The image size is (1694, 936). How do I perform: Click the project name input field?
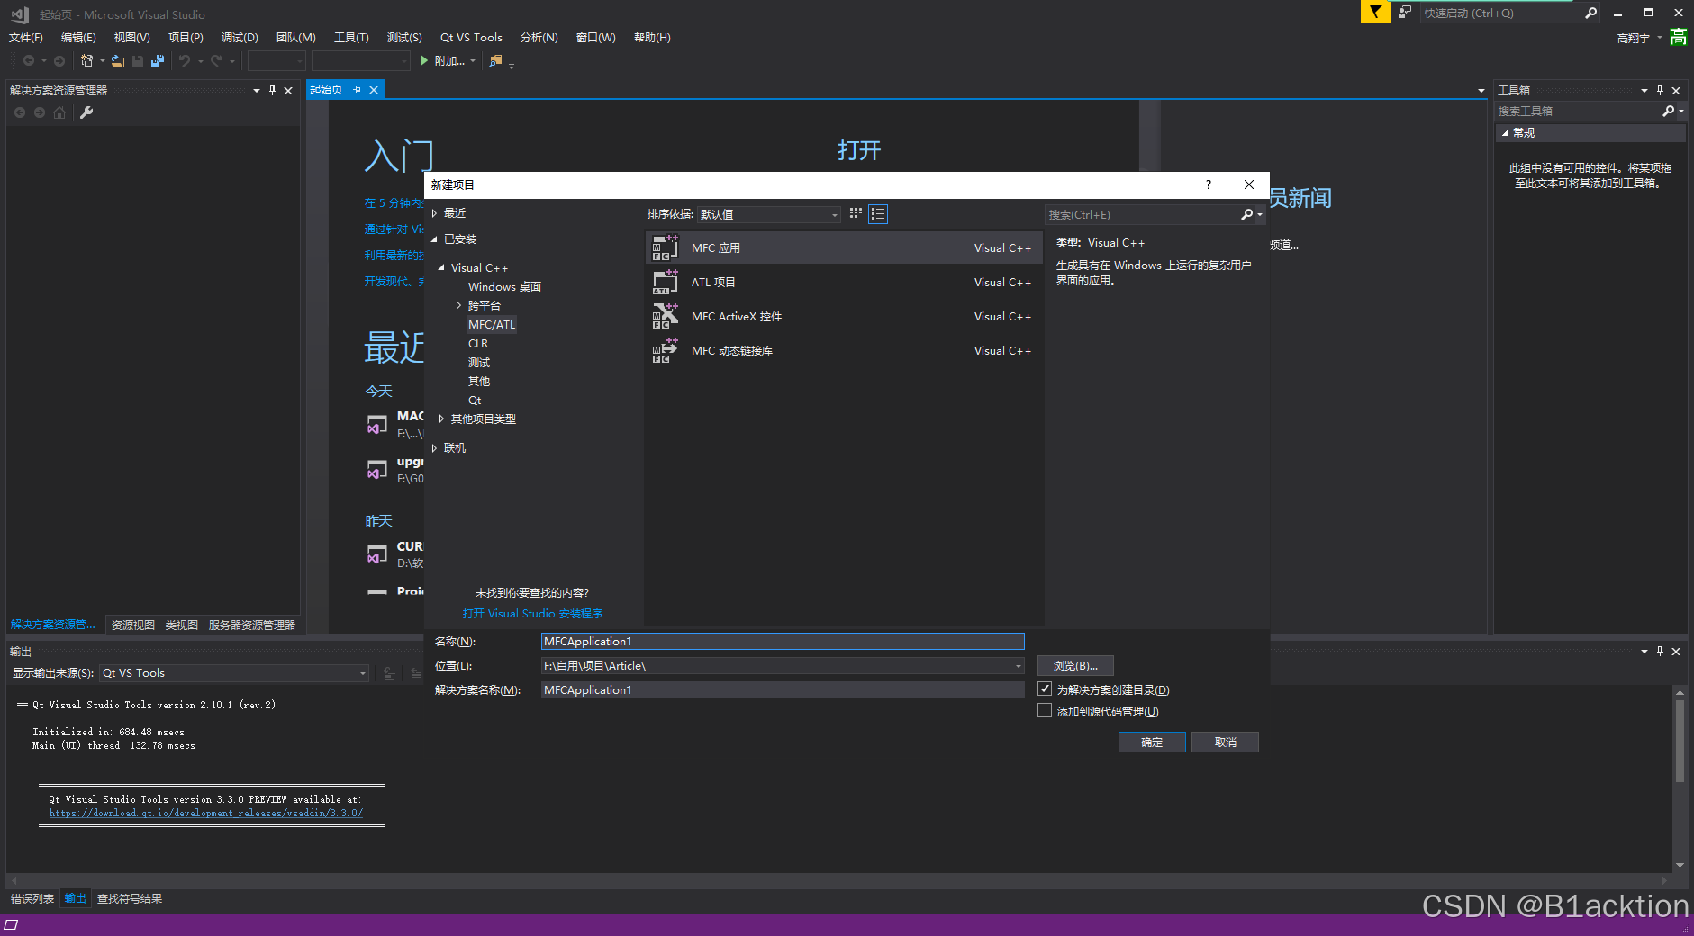tap(783, 641)
